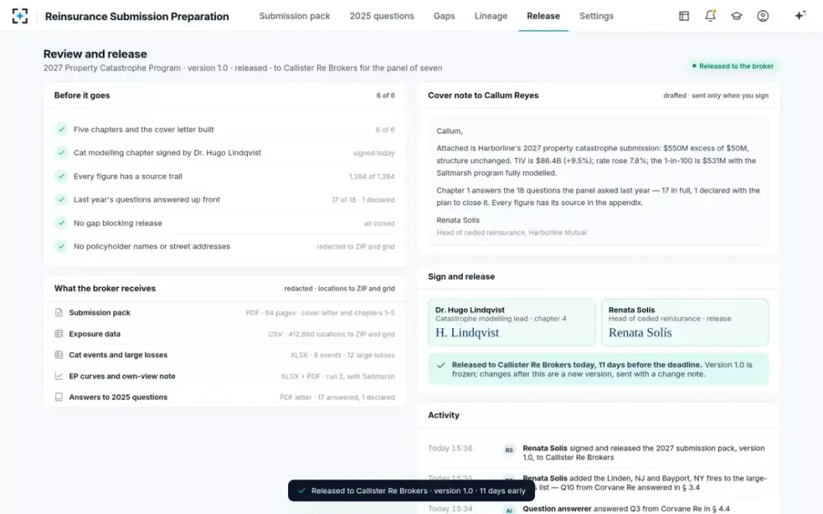Click 'Review and release' page heading

coord(95,54)
